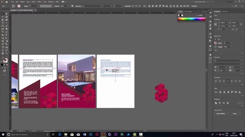
Task: Expand the opacity arrow in control bar
Action: 68,6
